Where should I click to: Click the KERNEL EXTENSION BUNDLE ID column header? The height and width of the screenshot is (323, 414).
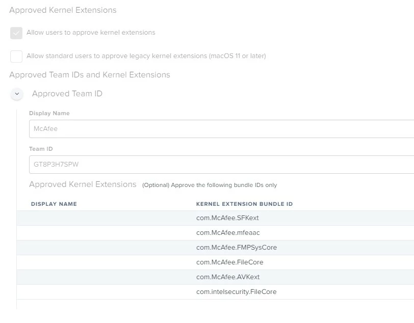tap(245, 204)
